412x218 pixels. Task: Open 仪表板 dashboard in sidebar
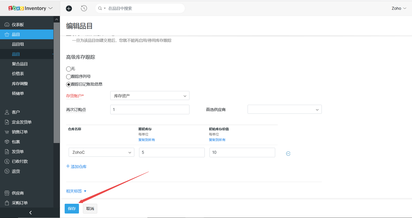click(18, 24)
